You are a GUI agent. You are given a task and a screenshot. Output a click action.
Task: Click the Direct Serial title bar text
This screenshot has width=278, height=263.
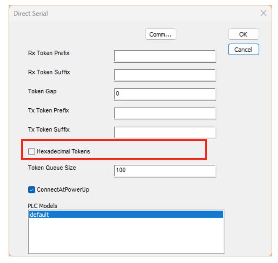click(x=31, y=14)
